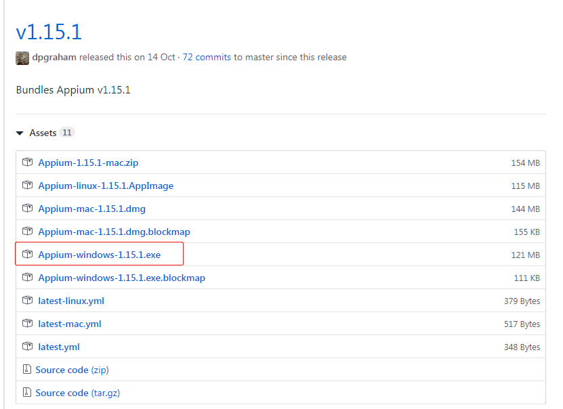Viewport: 563px width, 409px height.
Task: Click the 111 KB size text
Action: (x=526, y=278)
